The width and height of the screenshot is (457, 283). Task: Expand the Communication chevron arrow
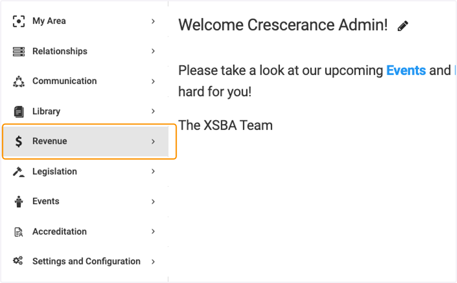153,81
